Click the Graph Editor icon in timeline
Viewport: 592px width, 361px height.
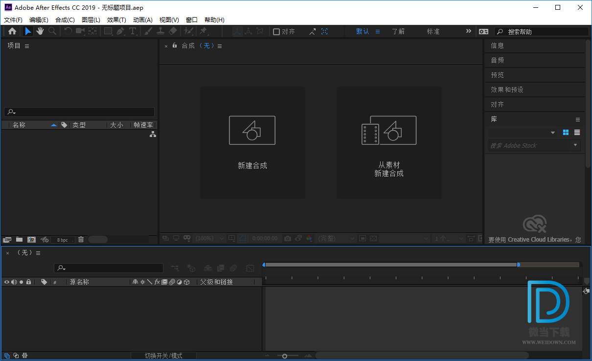pos(250,268)
